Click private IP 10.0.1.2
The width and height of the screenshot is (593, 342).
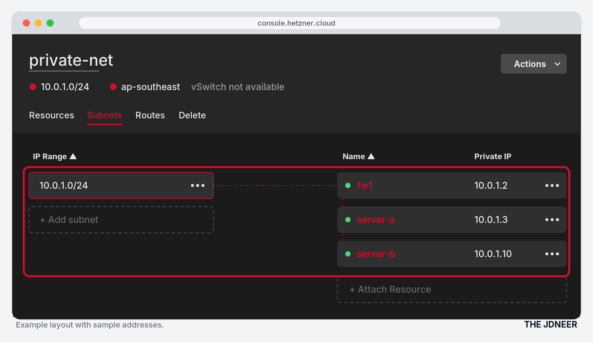pos(491,185)
